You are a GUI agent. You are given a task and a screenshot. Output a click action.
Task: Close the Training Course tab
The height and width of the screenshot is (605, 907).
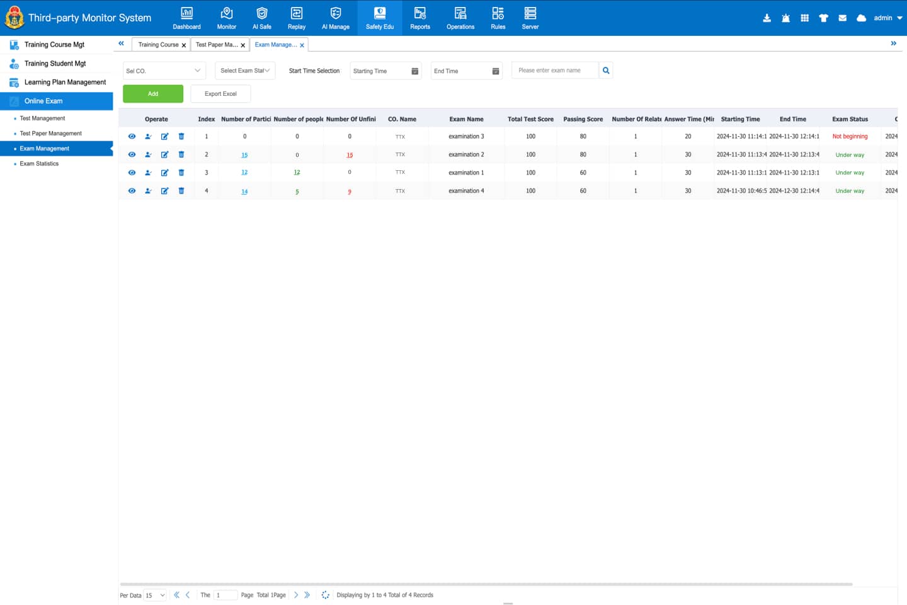pos(184,45)
